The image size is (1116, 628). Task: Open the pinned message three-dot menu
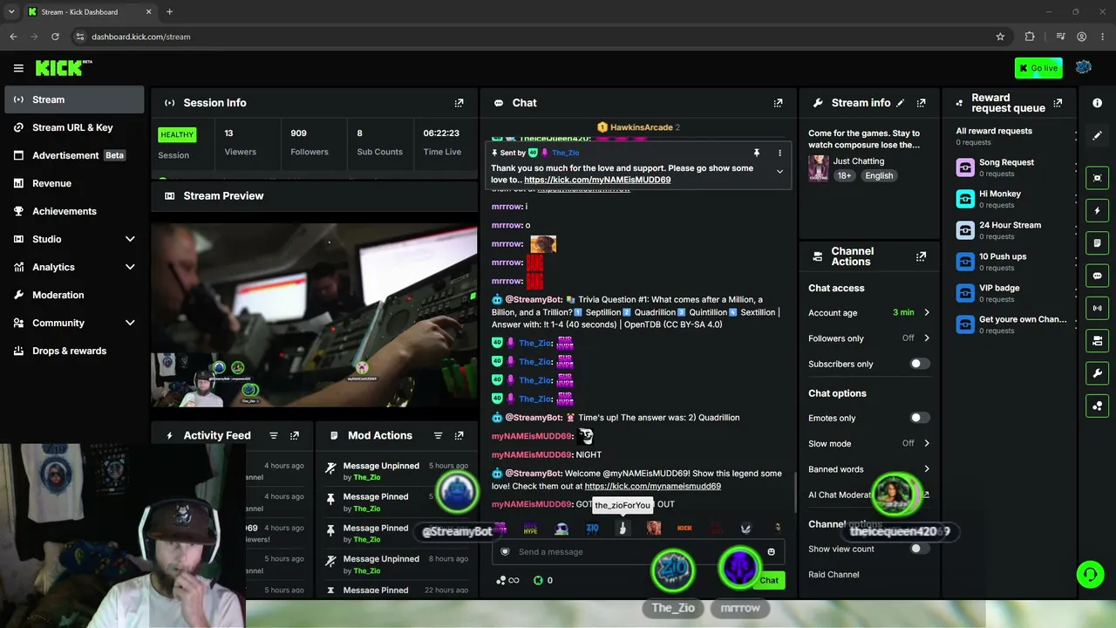(779, 153)
